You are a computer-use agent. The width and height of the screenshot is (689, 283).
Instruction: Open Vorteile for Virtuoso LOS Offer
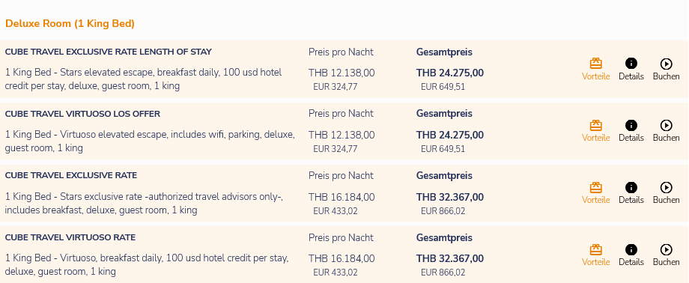point(595,131)
